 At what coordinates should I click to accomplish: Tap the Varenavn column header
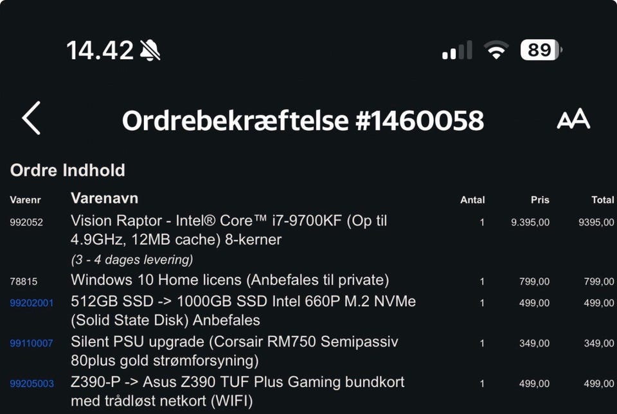pos(104,198)
